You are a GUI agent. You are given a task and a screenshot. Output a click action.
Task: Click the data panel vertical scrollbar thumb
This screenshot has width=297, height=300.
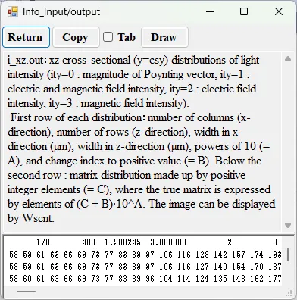288,255
